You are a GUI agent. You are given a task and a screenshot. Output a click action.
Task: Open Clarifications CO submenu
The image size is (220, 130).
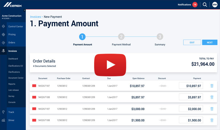[x=15, y=66]
